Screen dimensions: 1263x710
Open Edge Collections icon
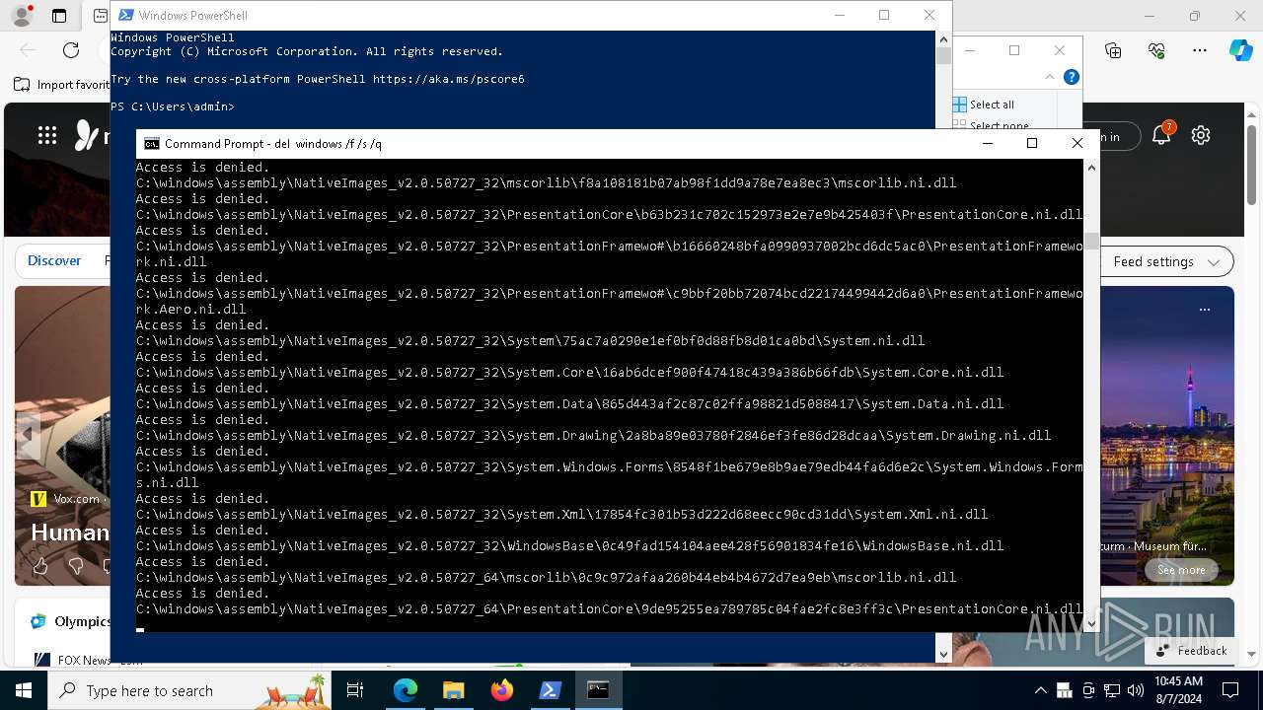[1113, 50]
